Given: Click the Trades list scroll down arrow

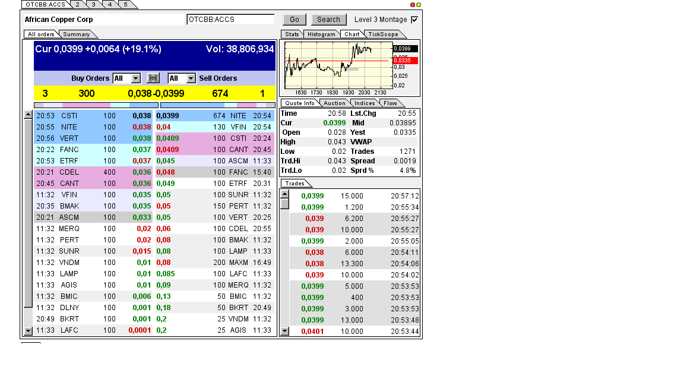Looking at the screenshot, I should 285,331.
